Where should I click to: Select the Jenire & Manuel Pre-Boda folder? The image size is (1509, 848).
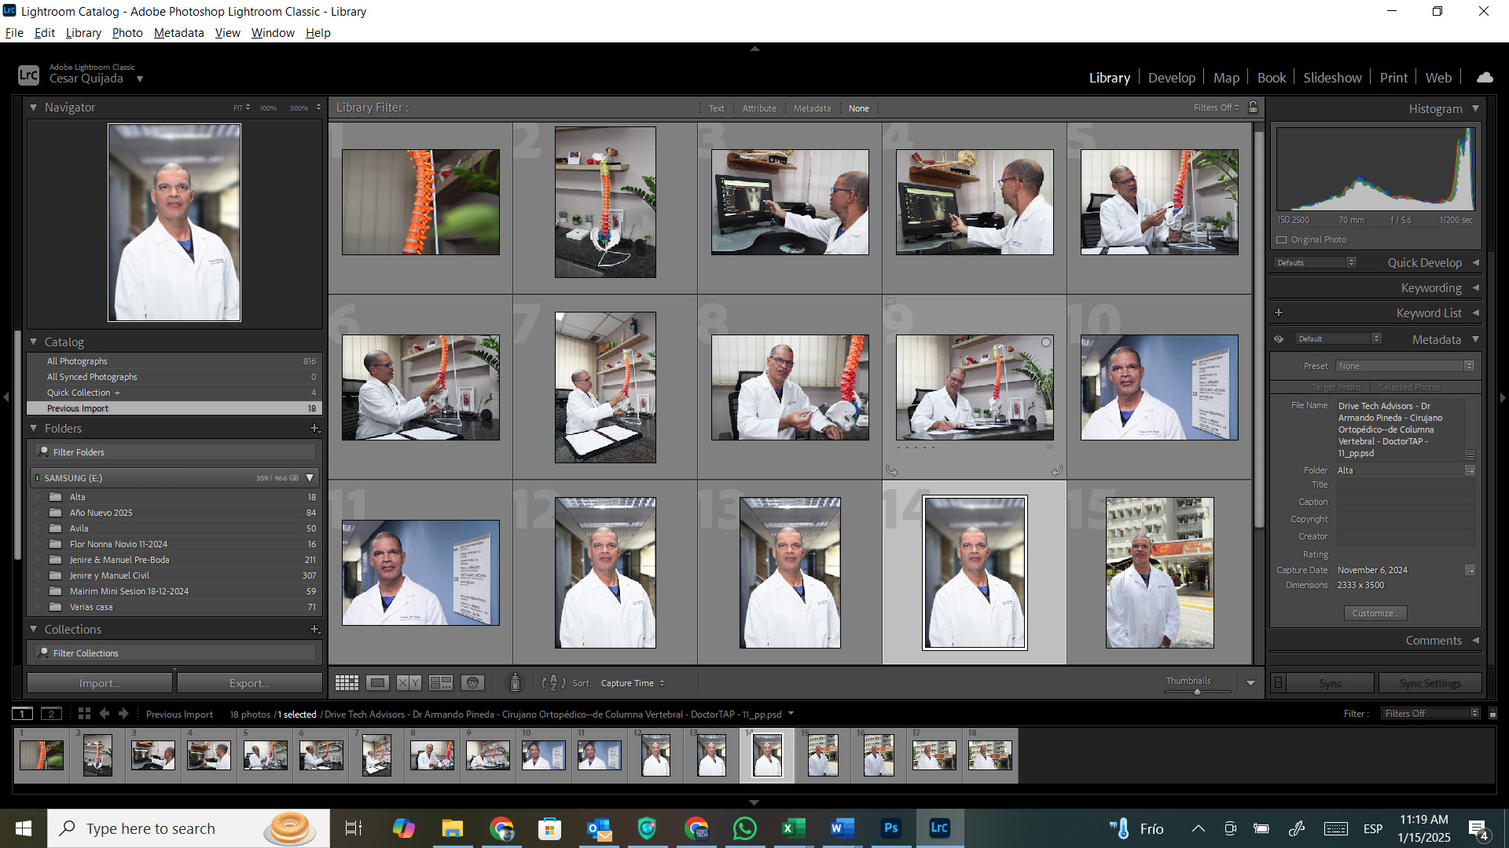coord(119,560)
